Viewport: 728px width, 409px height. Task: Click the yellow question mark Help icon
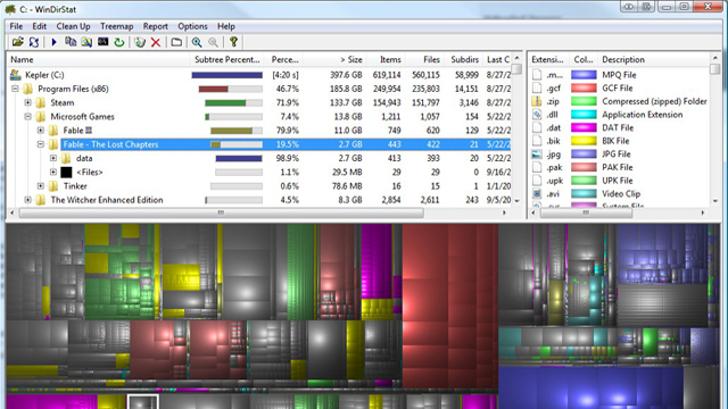pyautogui.click(x=233, y=42)
